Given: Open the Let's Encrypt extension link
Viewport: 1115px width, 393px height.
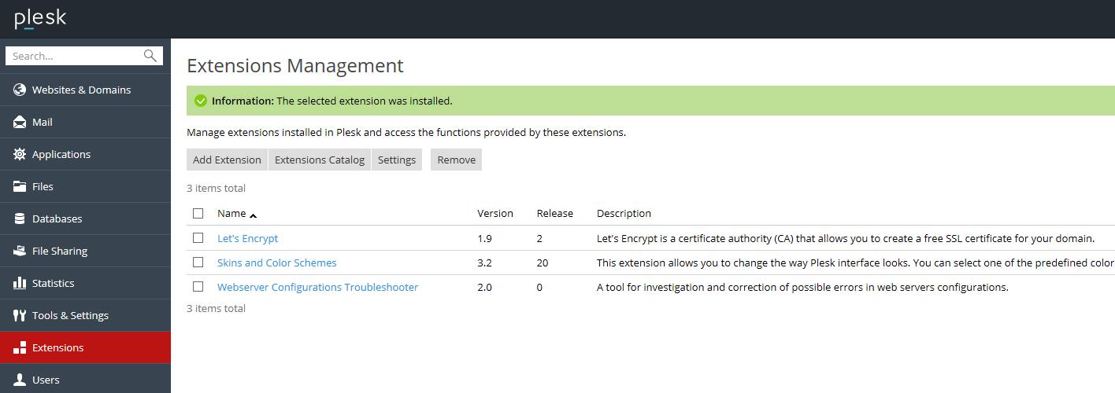Looking at the screenshot, I should pyautogui.click(x=247, y=238).
